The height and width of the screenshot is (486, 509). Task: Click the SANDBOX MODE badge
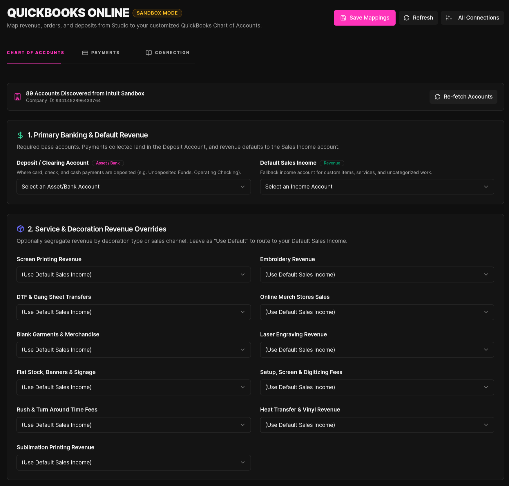click(x=157, y=13)
